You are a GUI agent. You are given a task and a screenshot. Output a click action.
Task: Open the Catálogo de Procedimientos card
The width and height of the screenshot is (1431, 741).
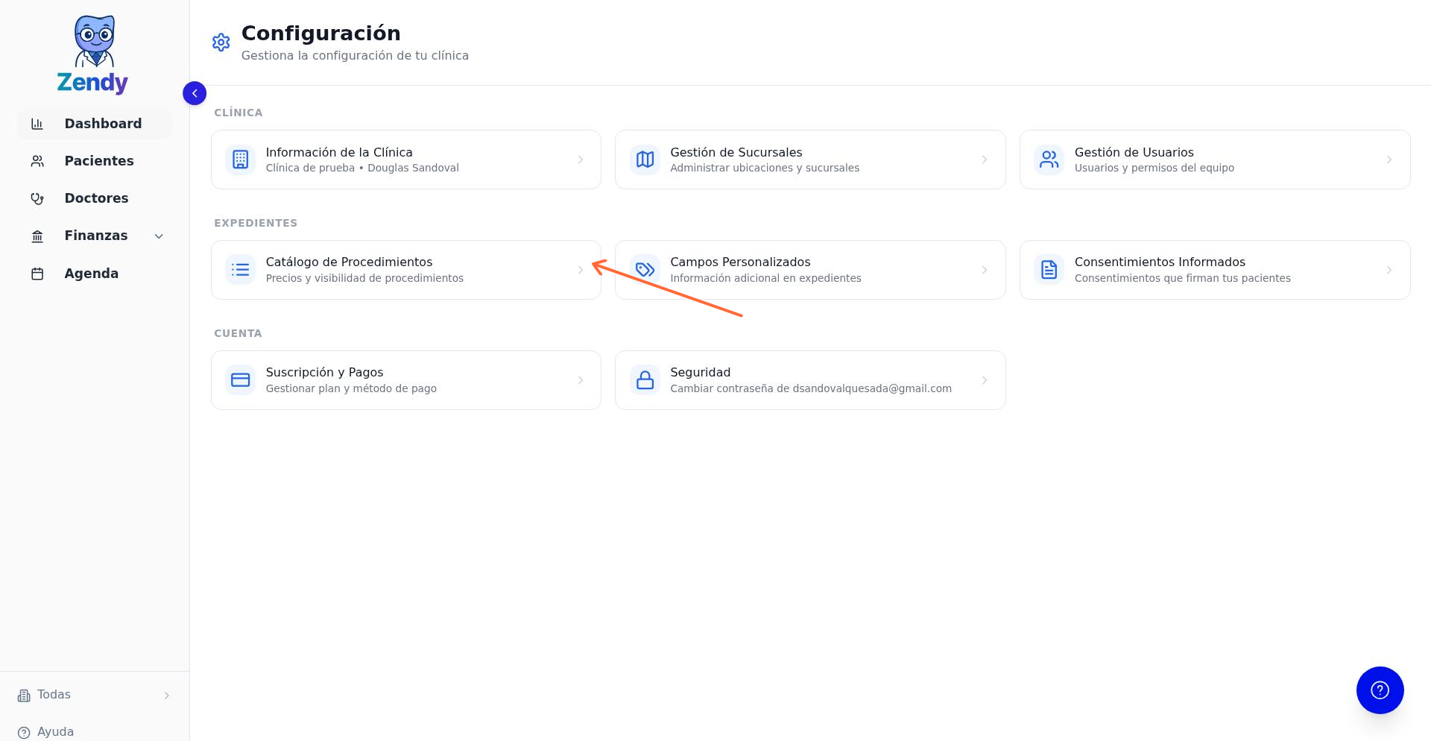(405, 269)
